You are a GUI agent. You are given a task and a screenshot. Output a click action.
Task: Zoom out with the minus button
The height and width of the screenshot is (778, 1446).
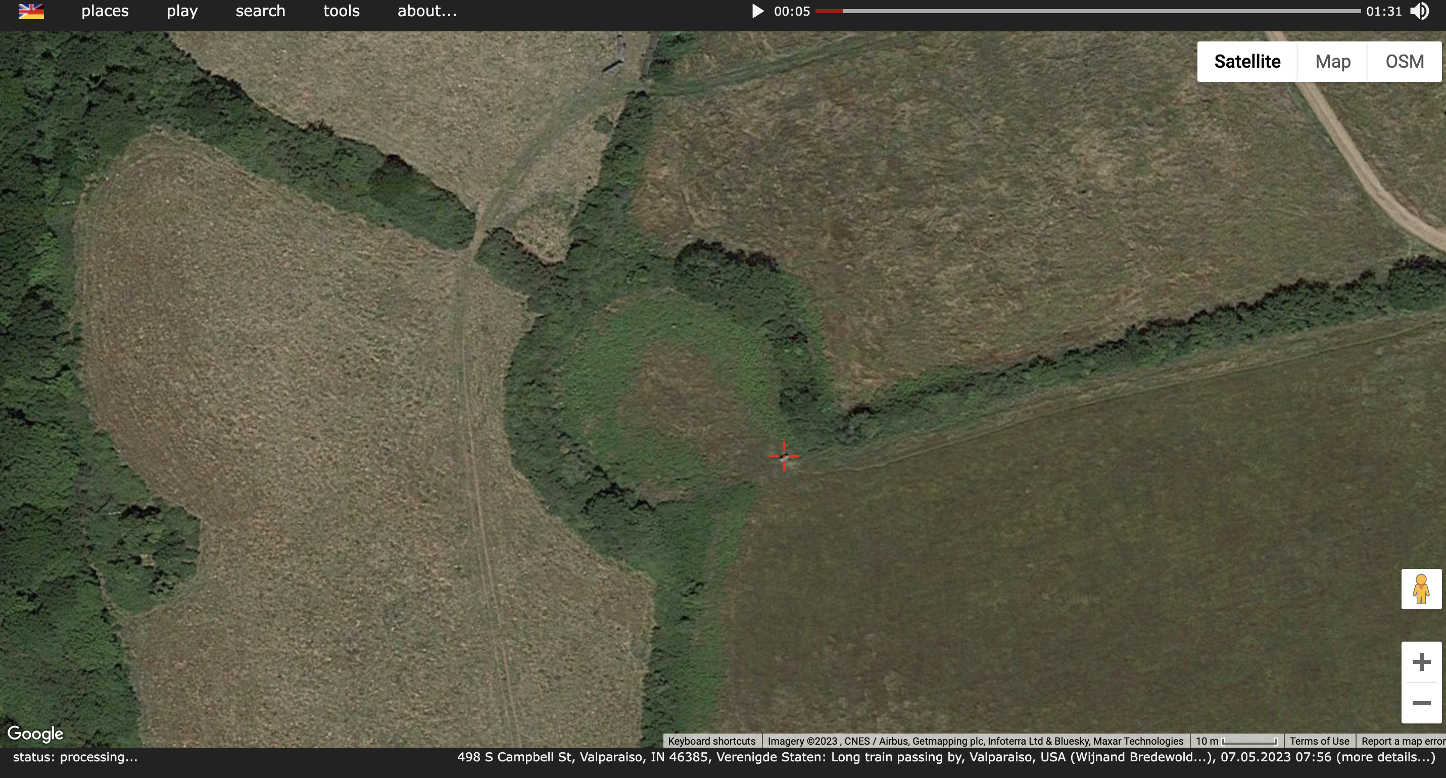point(1421,703)
